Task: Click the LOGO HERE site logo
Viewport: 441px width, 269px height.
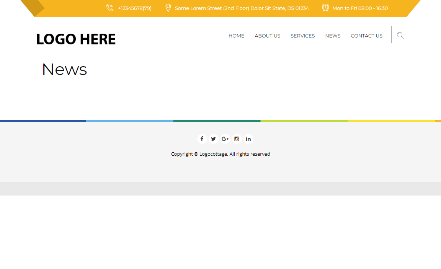Action: pyautogui.click(x=76, y=39)
